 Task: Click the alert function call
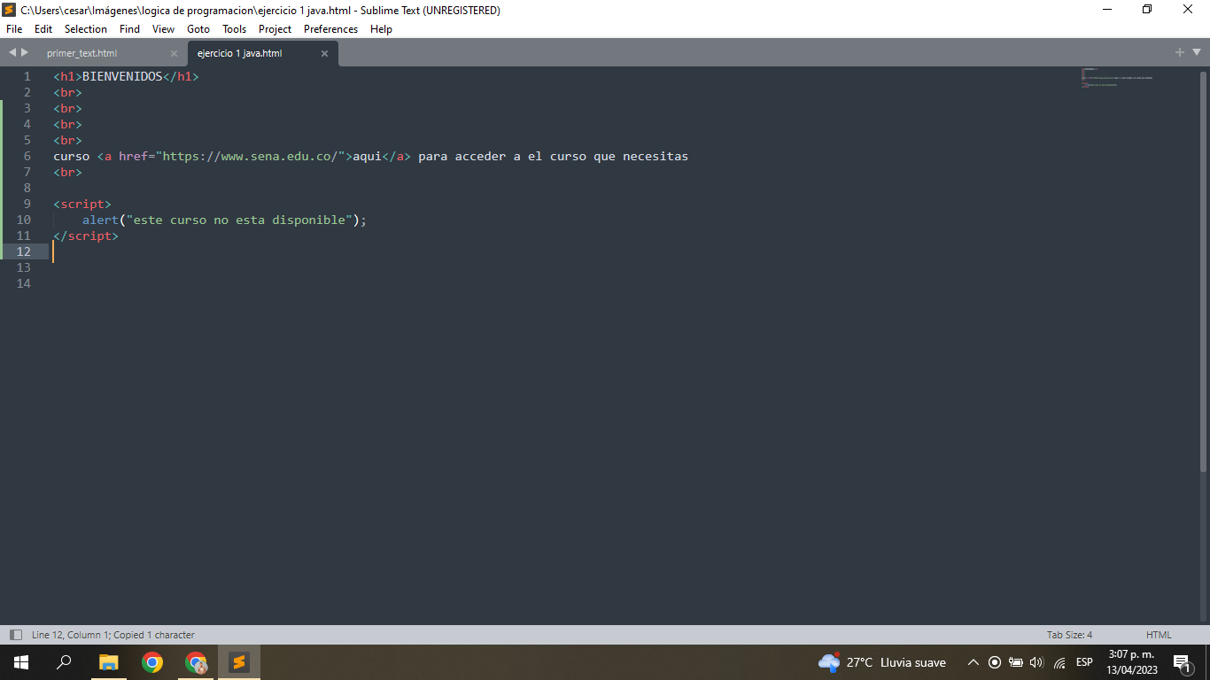click(100, 220)
